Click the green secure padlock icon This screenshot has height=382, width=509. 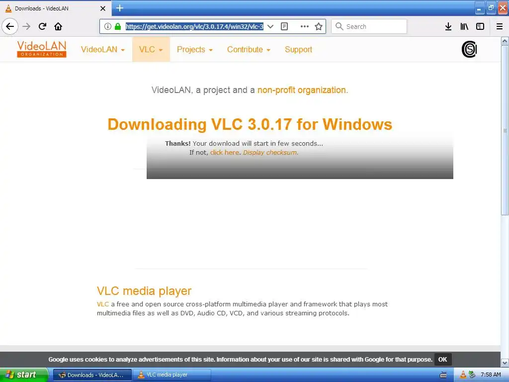point(118,26)
